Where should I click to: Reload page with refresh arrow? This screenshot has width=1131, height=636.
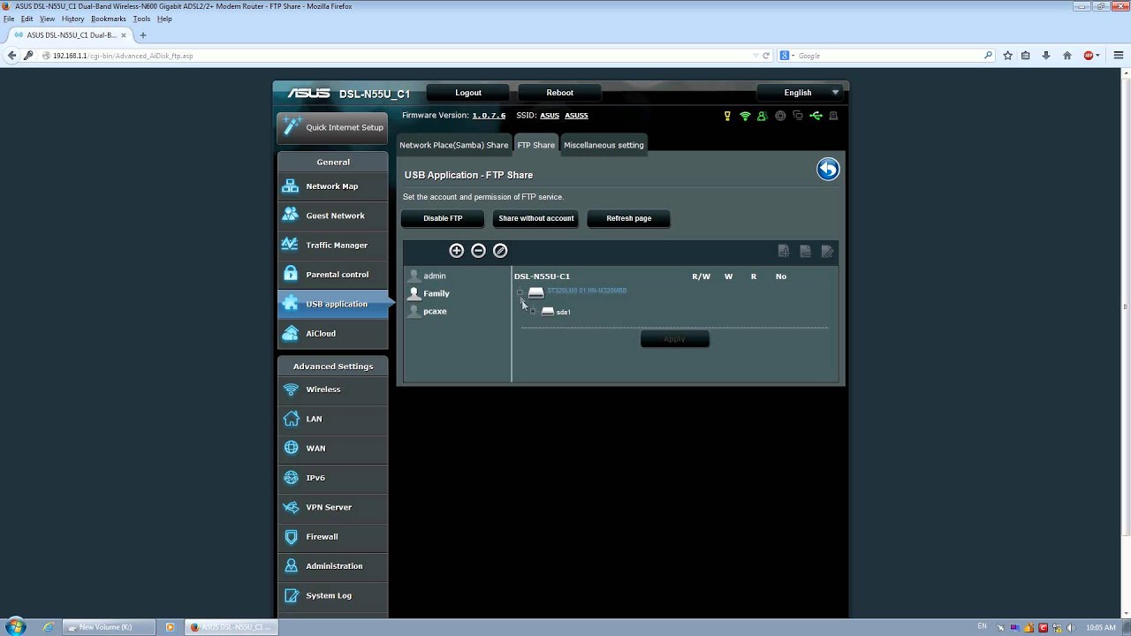[766, 56]
